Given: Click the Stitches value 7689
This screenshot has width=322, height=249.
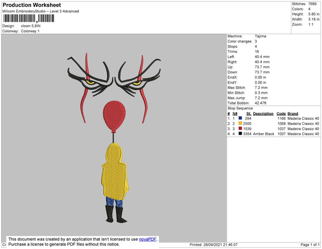Looking at the screenshot, I should click(x=312, y=4).
